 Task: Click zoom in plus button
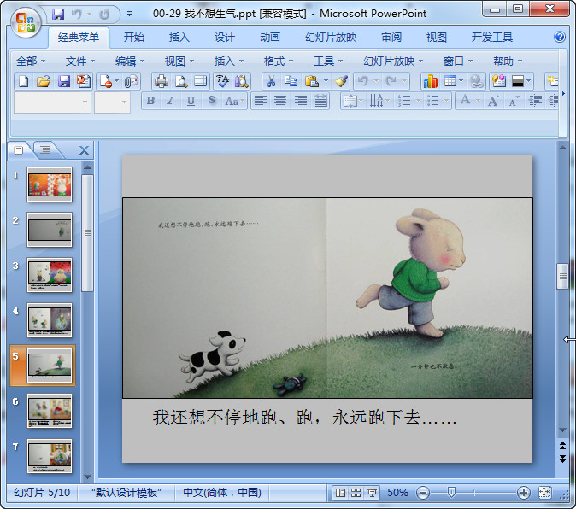[523, 493]
